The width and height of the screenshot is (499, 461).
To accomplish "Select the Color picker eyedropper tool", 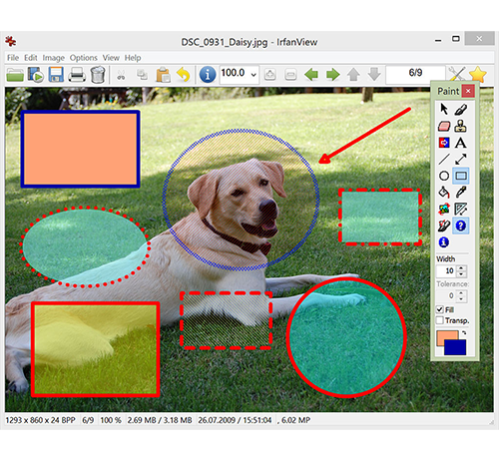I will [x=461, y=193].
